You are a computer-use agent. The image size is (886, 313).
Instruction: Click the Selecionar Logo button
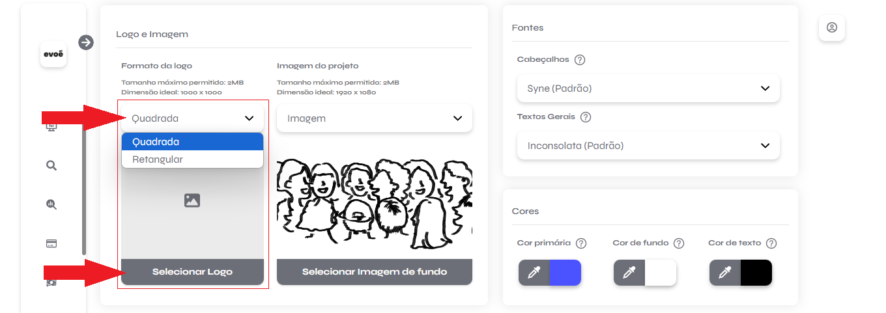[x=192, y=272]
